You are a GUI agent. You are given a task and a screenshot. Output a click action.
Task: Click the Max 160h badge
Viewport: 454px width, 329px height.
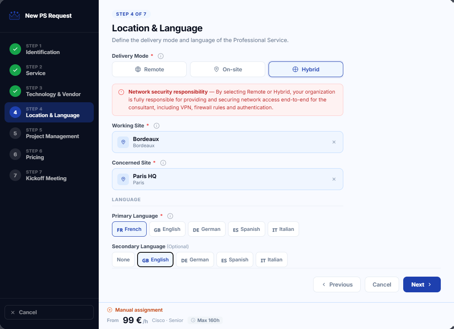tap(205, 320)
